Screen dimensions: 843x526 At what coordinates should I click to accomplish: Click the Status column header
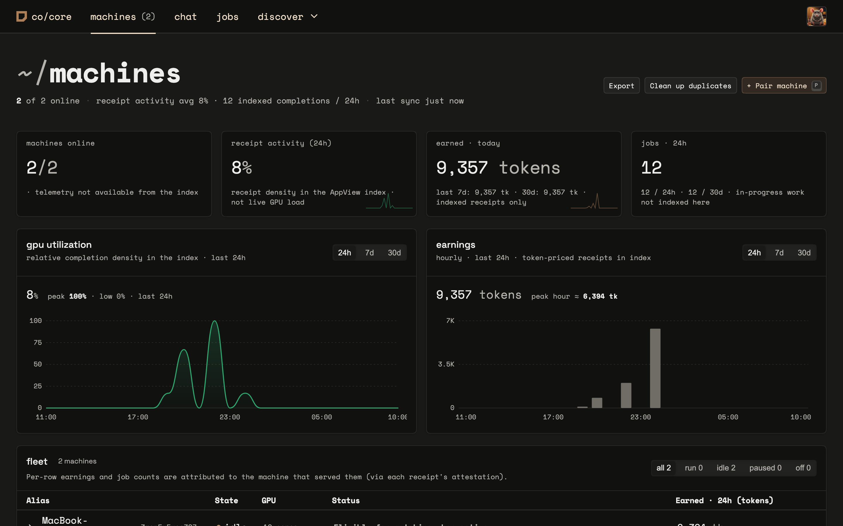[x=346, y=501]
